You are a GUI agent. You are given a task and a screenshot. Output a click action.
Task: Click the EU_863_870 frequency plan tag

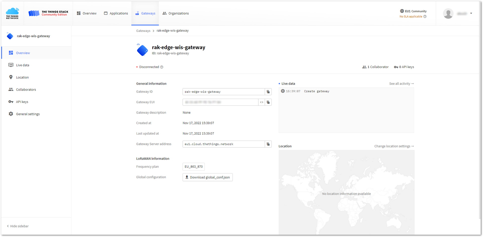coord(193,167)
